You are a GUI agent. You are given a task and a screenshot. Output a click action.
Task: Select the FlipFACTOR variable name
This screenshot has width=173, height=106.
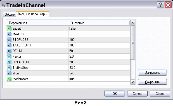tap(21, 62)
